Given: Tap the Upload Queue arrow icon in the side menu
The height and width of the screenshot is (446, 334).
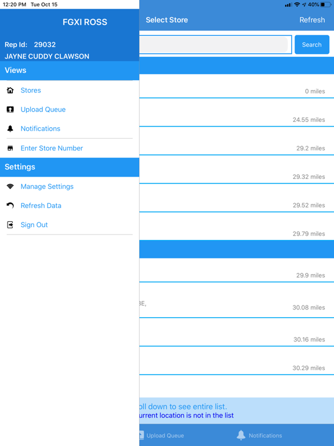Looking at the screenshot, I should pos(10,110).
